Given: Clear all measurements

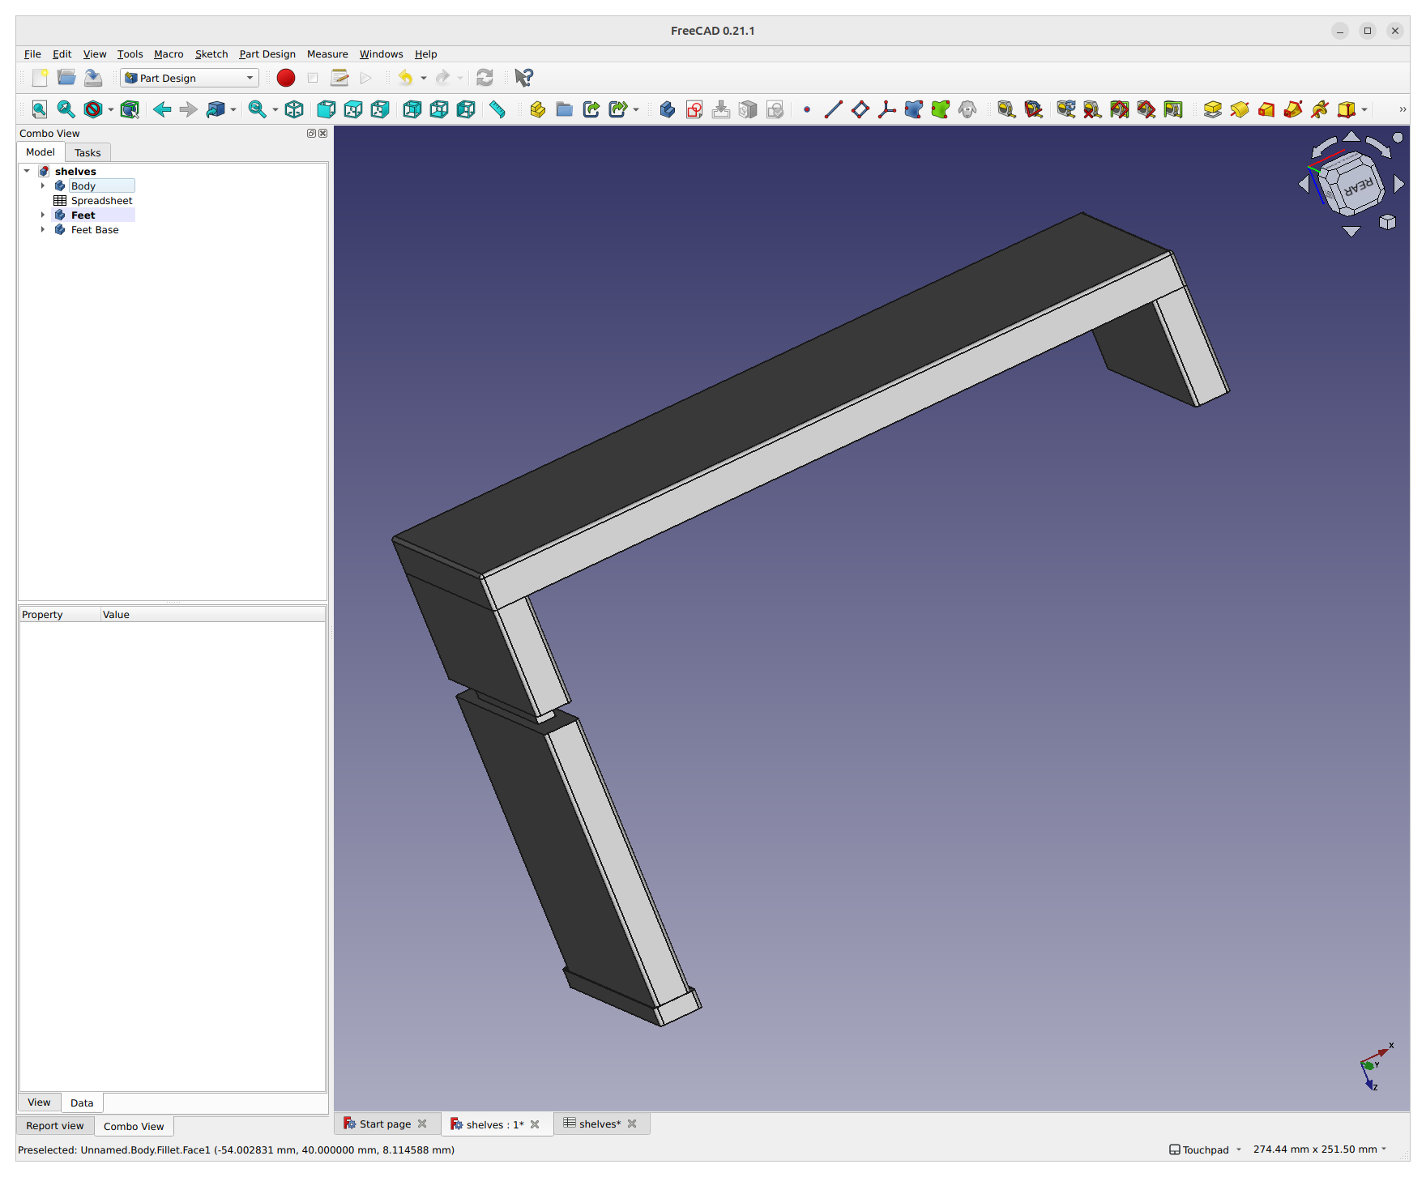Looking at the screenshot, I should (1093, 109).
